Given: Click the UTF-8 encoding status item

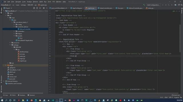Looking at the screenshot, I should [171, 97].
